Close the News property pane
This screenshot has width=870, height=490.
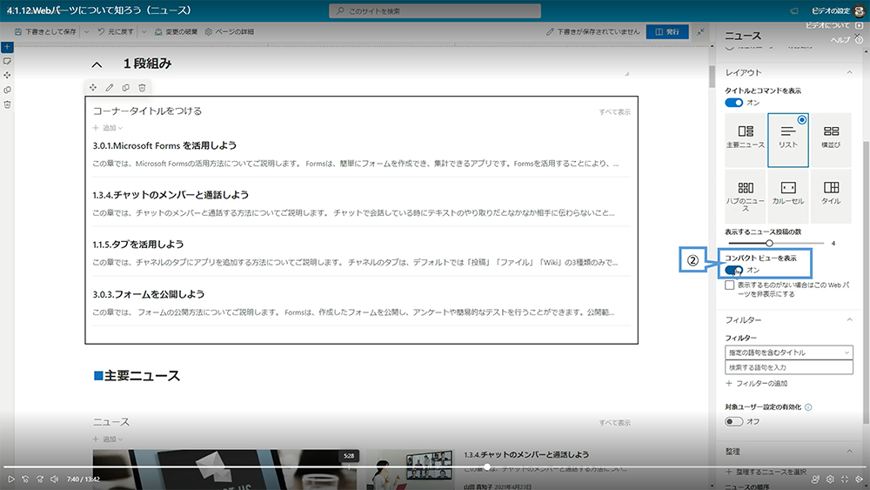coord(859,35)
